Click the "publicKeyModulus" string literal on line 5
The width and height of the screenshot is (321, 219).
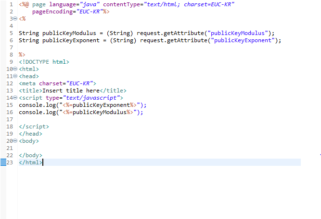(238, 33)
